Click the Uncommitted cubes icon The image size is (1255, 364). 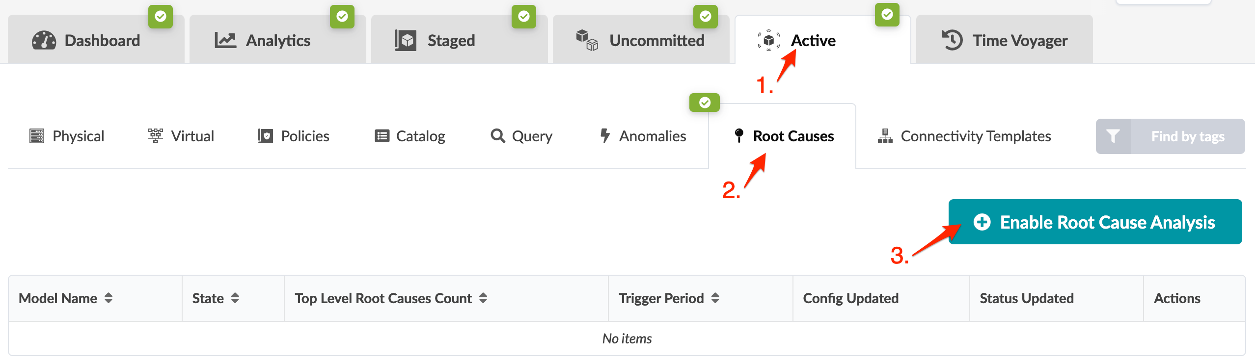point(587,40)
